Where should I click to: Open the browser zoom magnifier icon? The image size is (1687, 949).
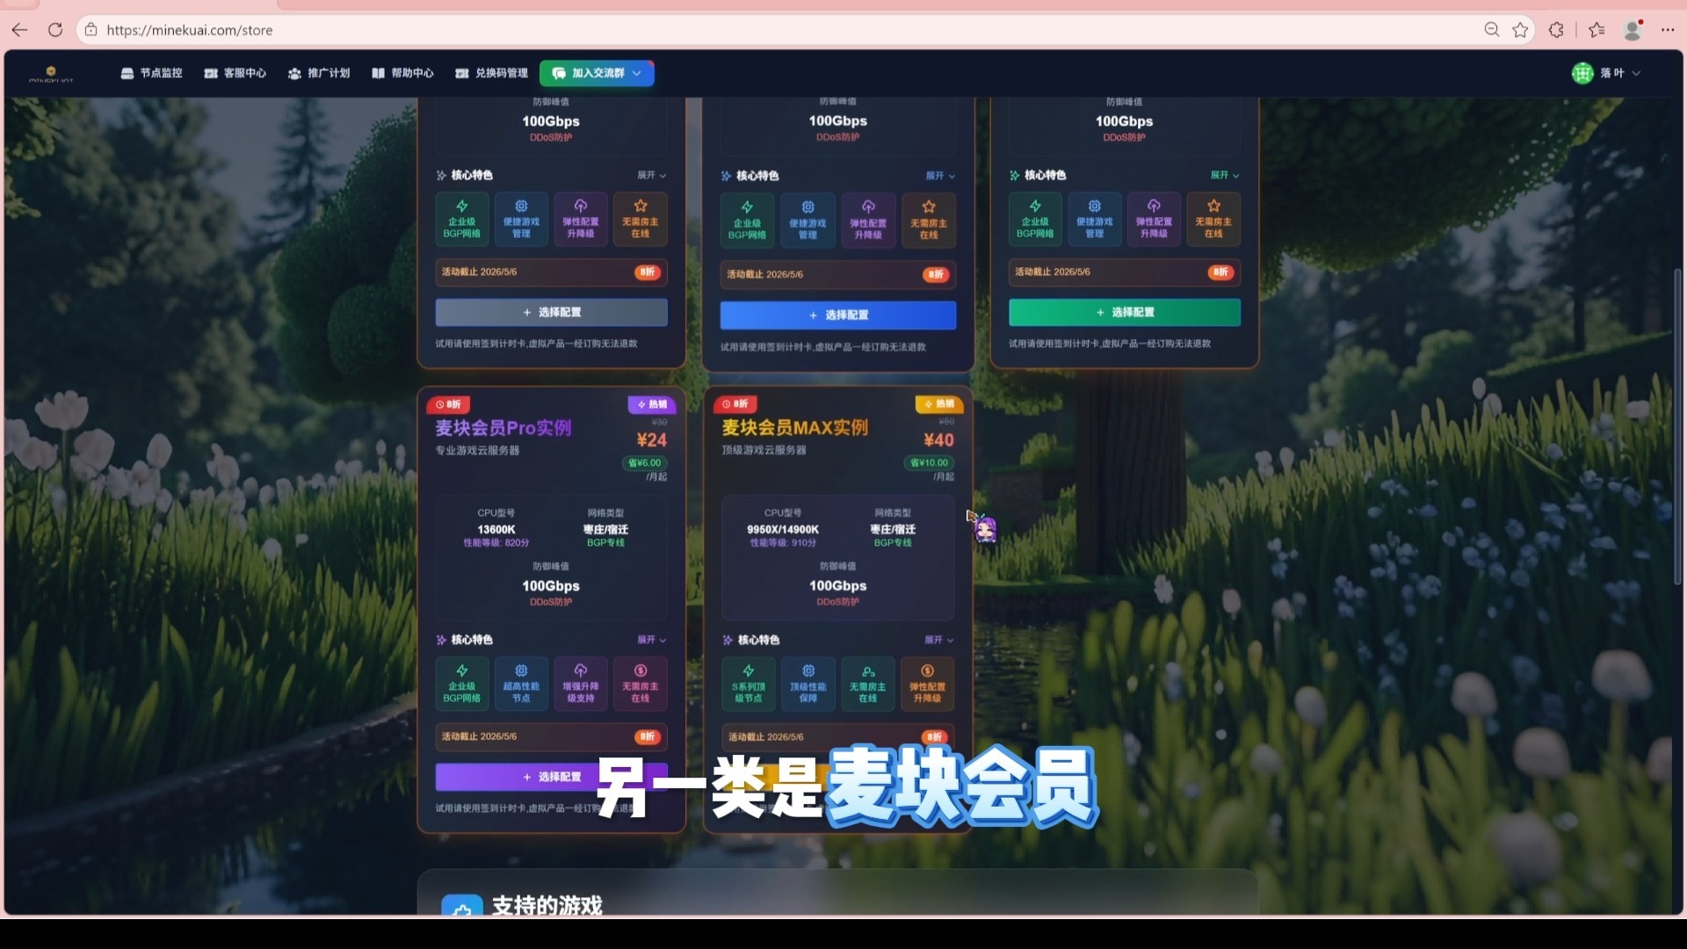point(1491,30)
